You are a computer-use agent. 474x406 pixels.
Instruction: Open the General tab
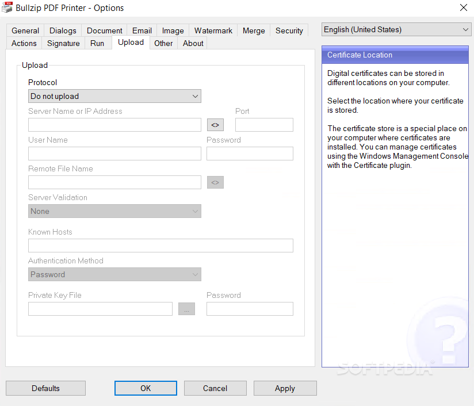[x=25, y=30]
